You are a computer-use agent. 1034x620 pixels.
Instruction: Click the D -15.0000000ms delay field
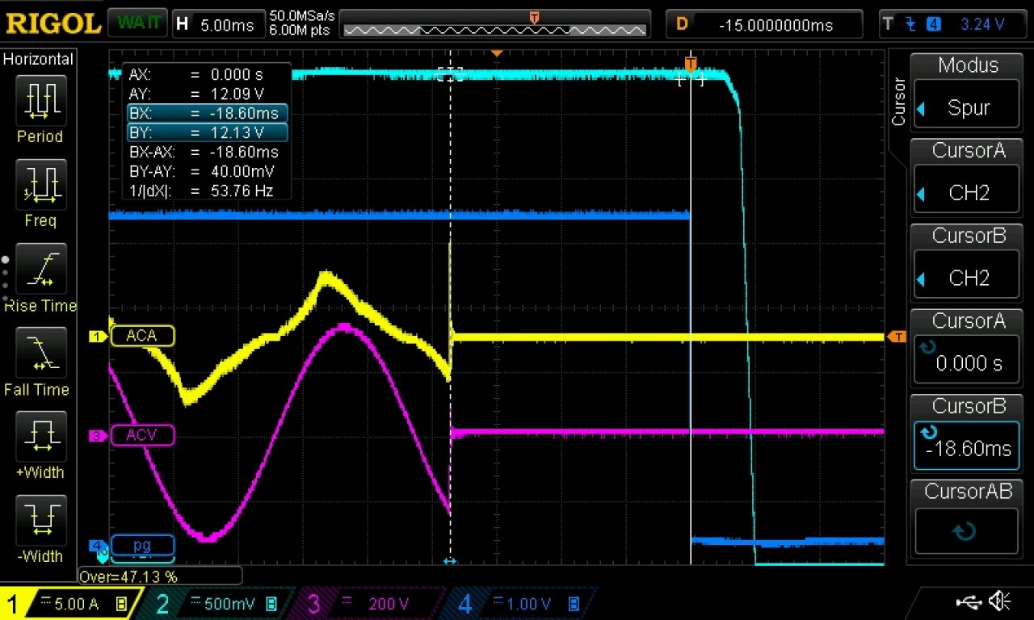(x=764, y=24)
